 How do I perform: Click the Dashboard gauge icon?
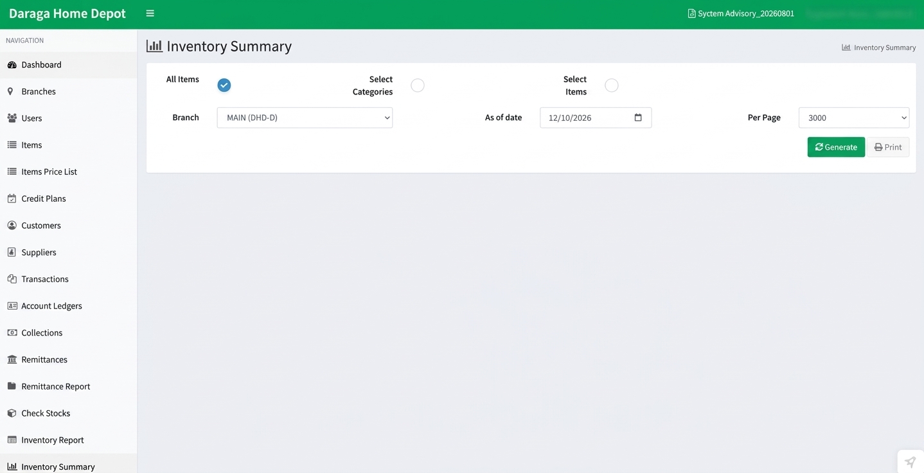pyautogui.click(x=12, y=65)
